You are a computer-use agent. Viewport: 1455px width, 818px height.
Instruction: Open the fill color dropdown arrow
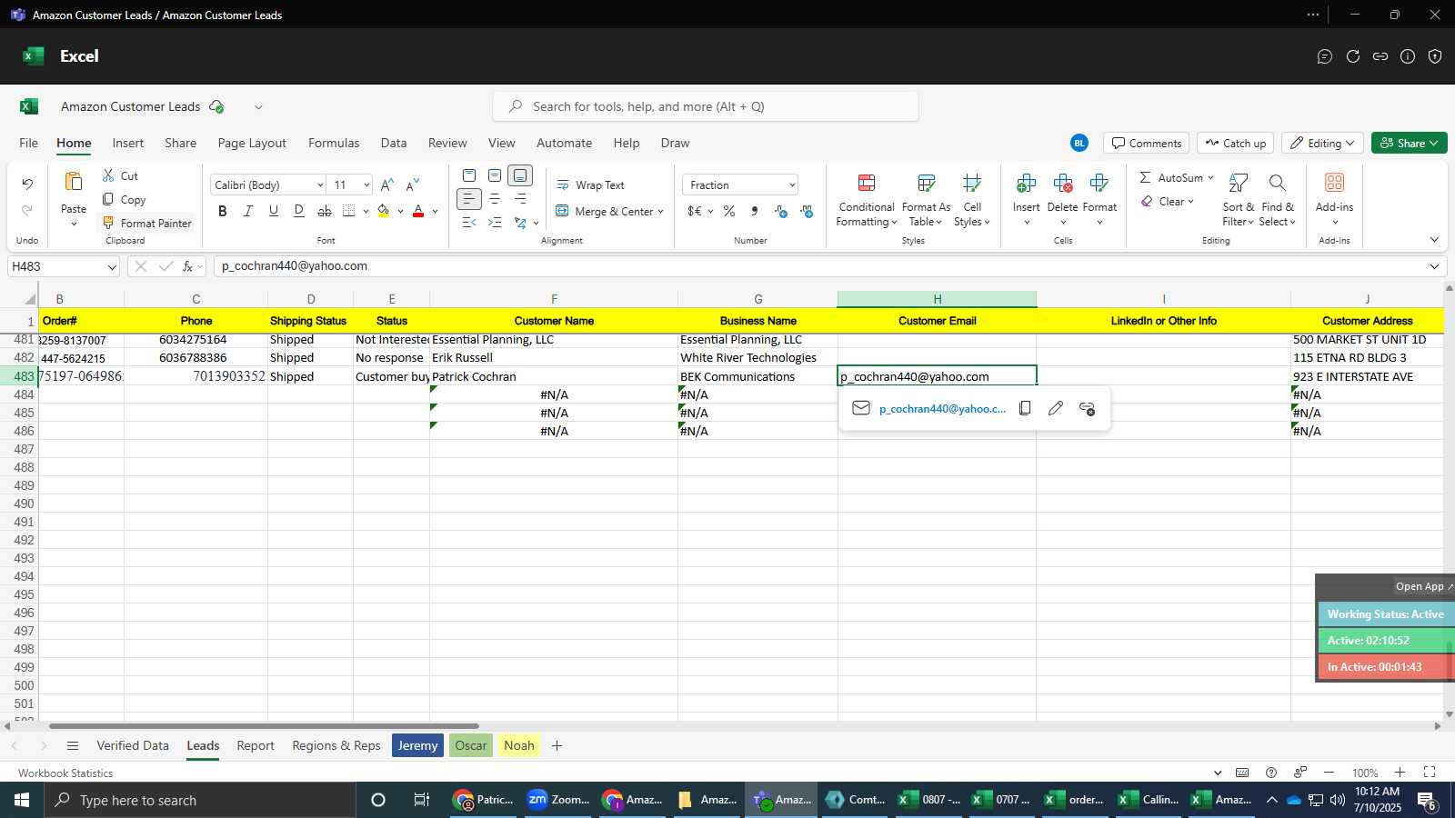coord(400,211)
